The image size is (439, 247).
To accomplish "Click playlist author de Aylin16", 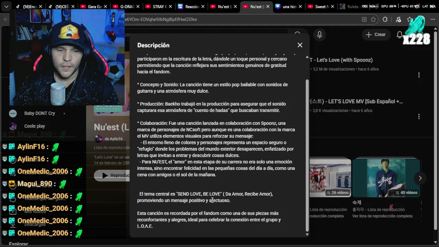I will click(x=114, y=139).
